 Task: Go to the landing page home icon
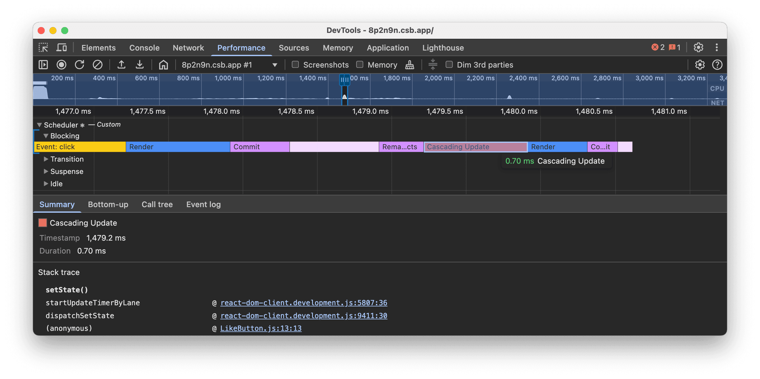164,65
